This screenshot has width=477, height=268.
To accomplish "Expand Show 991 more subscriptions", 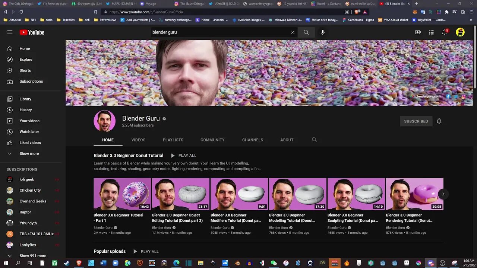I will [x=33, y=256].
